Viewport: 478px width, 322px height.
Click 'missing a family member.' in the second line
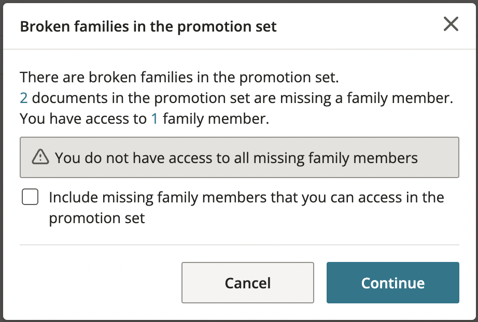tap(367, 98)
